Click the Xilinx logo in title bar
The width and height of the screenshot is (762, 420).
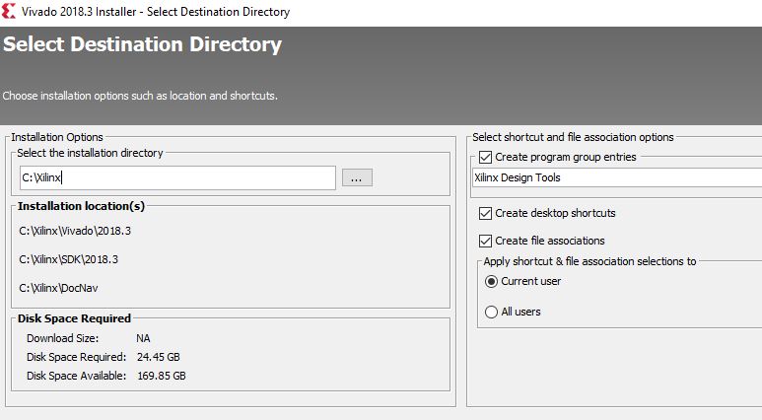click(9, 12)
